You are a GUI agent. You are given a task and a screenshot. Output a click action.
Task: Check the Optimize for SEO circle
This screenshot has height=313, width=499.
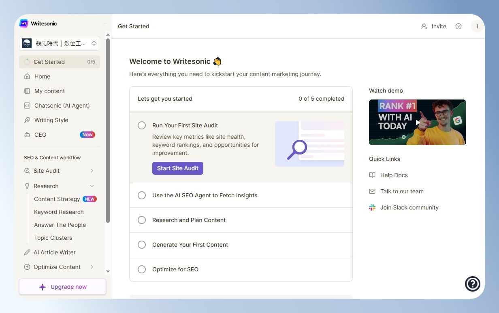(x=142, y=269)
